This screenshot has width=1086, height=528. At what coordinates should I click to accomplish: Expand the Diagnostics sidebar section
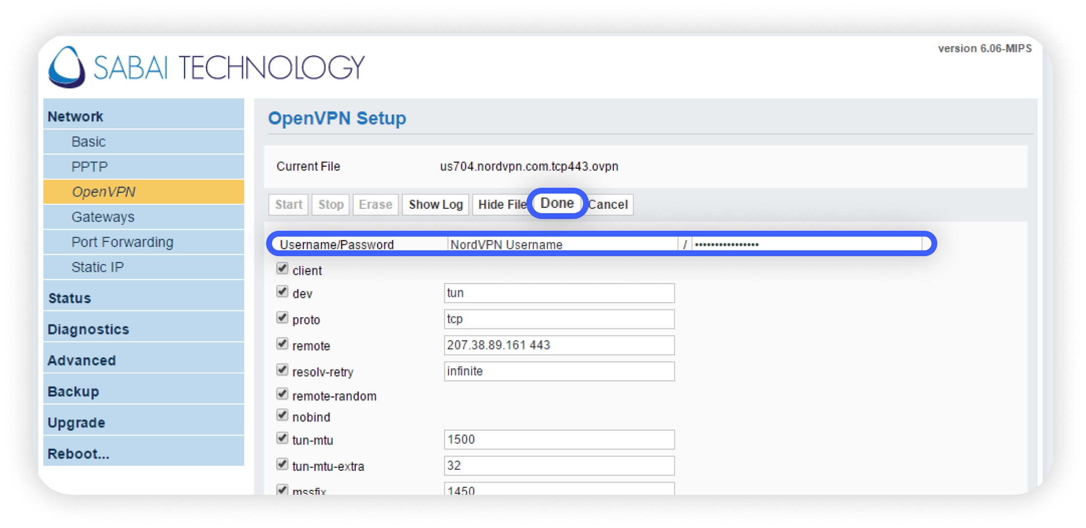(89, 330)
